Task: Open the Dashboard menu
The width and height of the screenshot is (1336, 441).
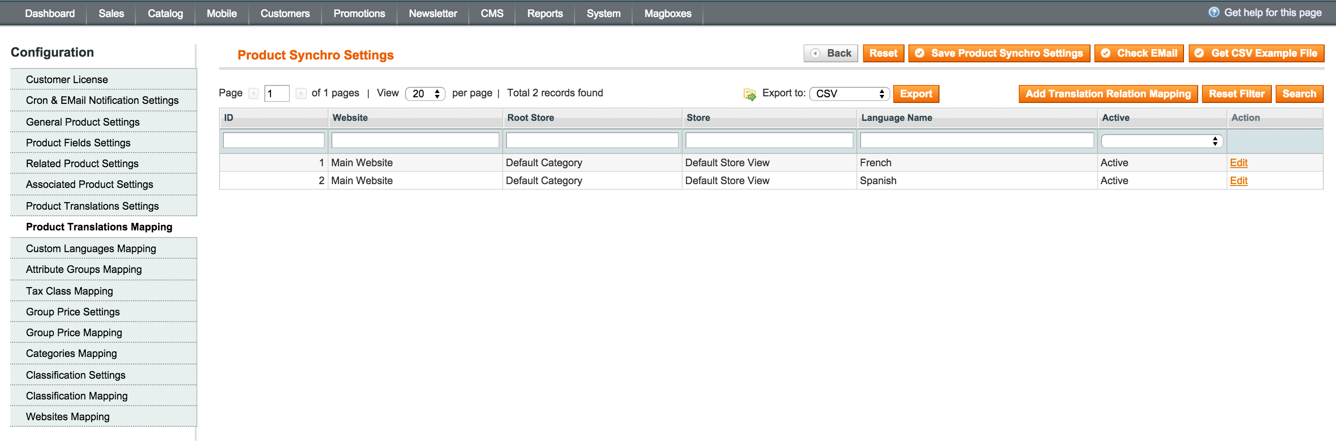Action: (50, 14)
